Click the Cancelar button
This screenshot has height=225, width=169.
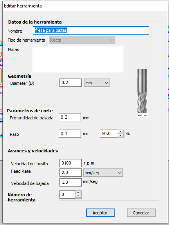pos(141,213)
